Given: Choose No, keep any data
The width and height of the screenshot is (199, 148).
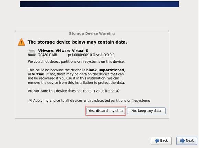Looking at the screenshot, I should click(146, 111).
